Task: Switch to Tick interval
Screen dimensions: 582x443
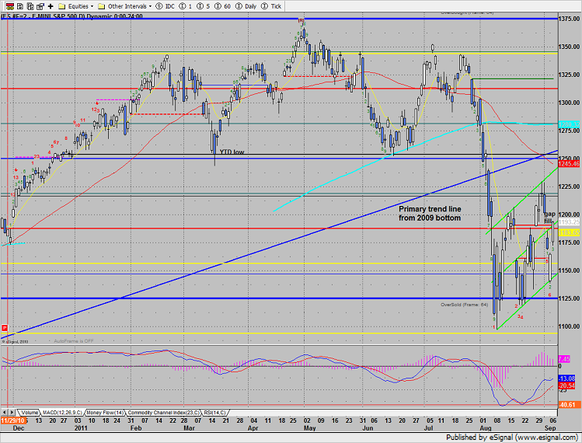Action: click(x=271, y=6)
